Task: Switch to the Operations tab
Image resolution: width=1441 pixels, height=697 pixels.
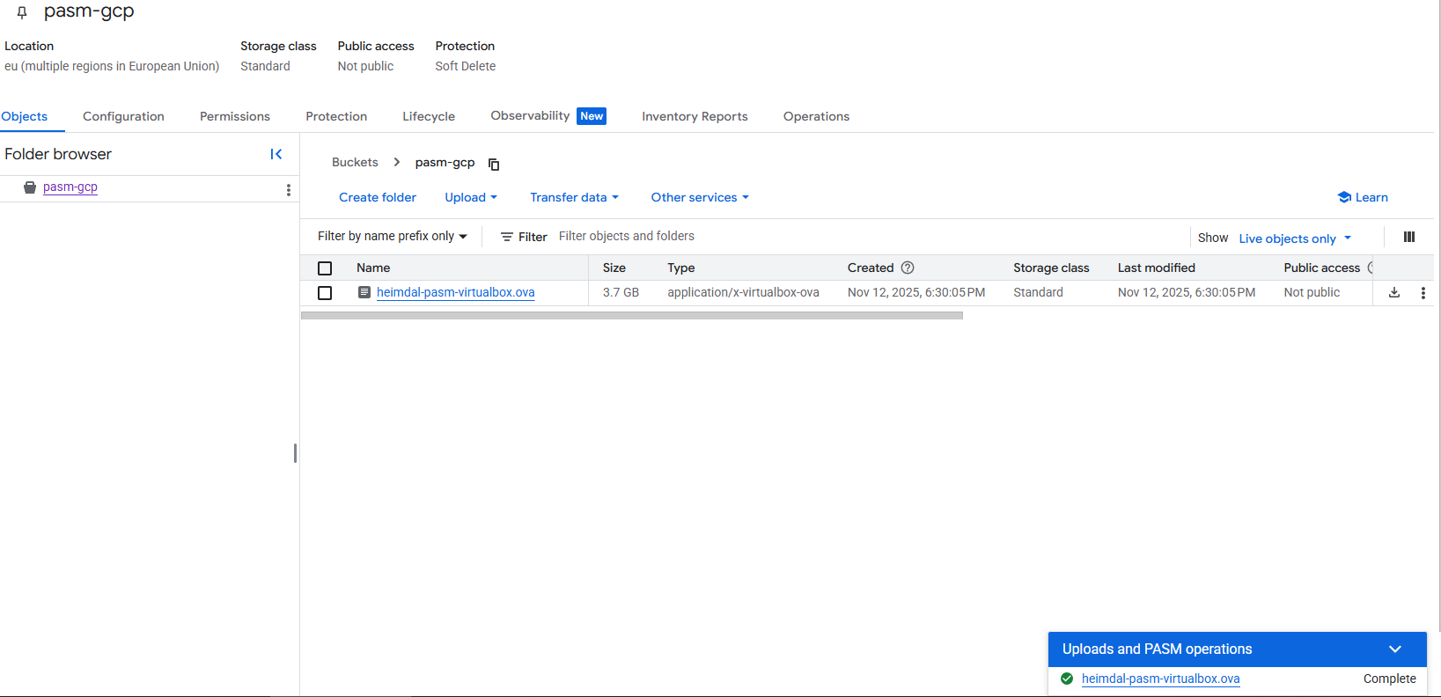Action: [x=816, y=116]
